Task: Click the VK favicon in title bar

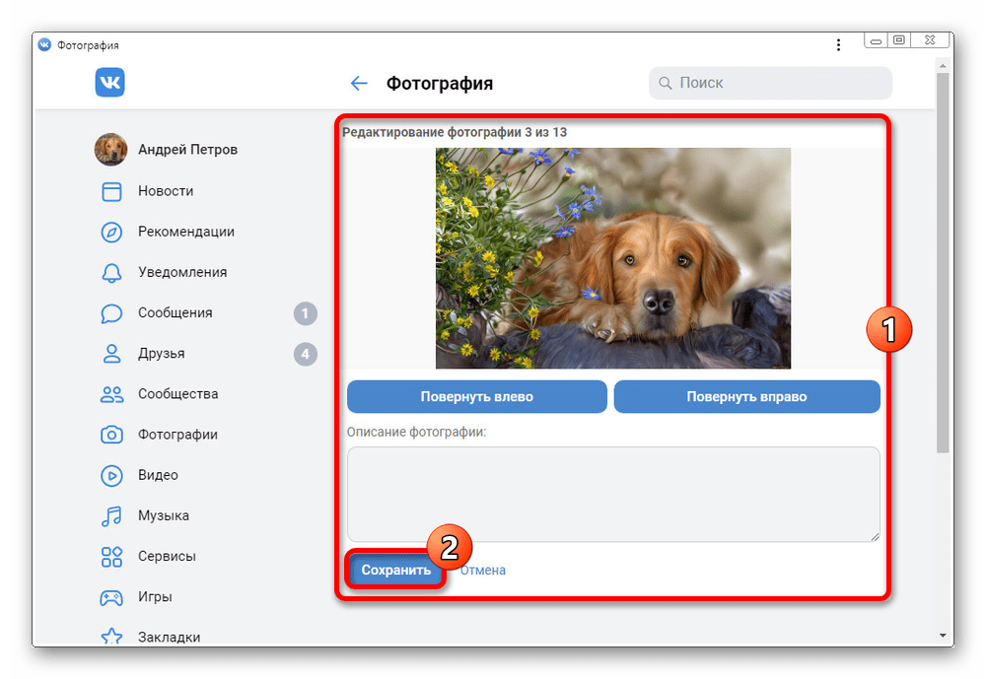Action: point(44,44)
